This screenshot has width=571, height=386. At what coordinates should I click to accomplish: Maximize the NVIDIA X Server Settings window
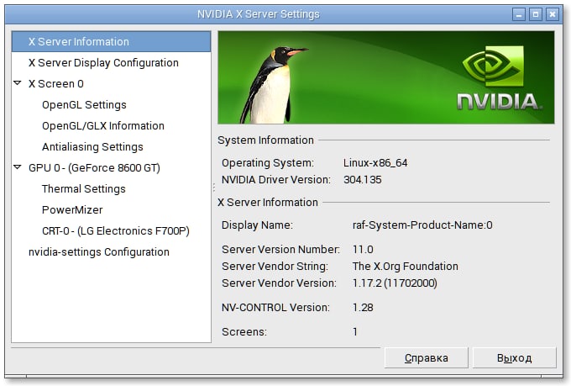(x=536, y=14)
